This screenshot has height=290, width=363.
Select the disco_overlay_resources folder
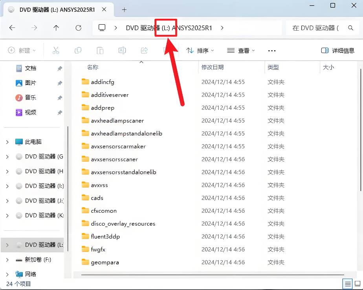tap(123, 224)
